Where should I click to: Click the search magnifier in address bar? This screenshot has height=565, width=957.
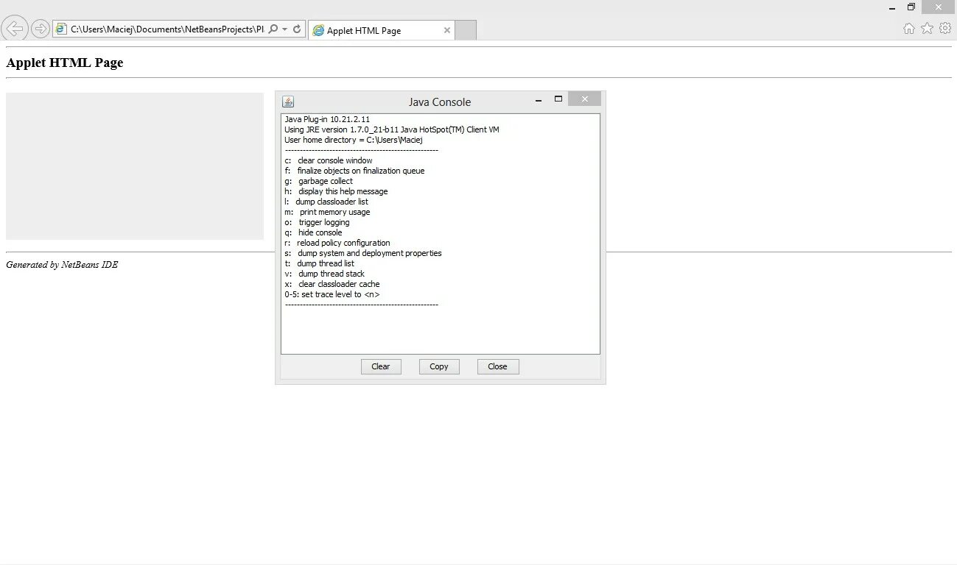[273, 29]
